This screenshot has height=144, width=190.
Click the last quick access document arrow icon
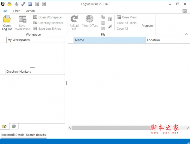point(44,4)
